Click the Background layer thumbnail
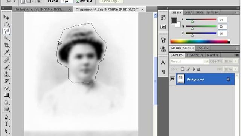 click(181, 79)
